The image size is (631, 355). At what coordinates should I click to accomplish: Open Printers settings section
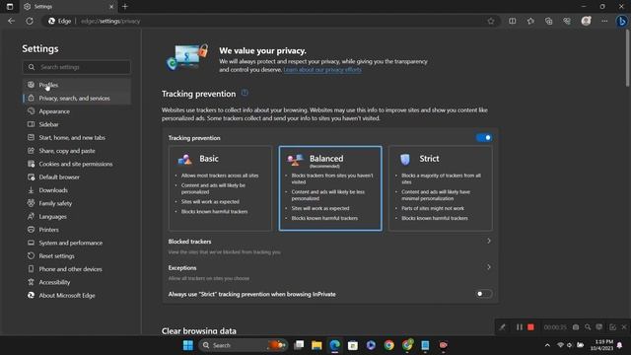pyautogui.click(x=77, y=230)
